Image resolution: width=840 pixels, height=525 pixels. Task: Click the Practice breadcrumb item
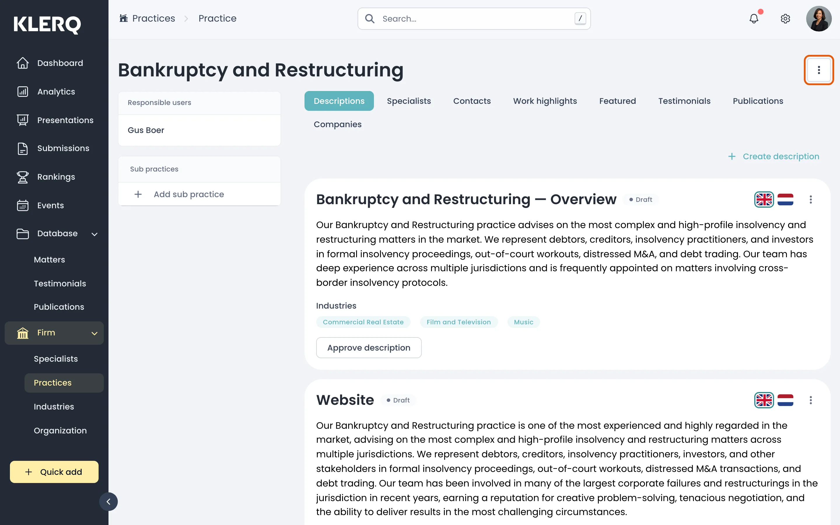218,18
